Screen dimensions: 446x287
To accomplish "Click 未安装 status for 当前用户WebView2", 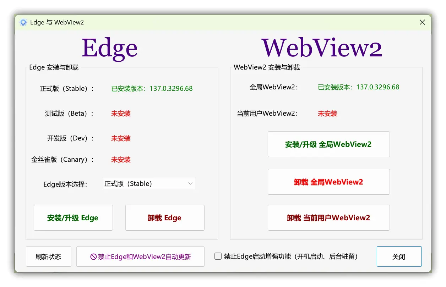I will point(327,114).
